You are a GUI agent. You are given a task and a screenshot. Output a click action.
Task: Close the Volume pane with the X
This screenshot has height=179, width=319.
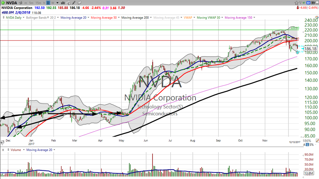(x=3, y=150)
